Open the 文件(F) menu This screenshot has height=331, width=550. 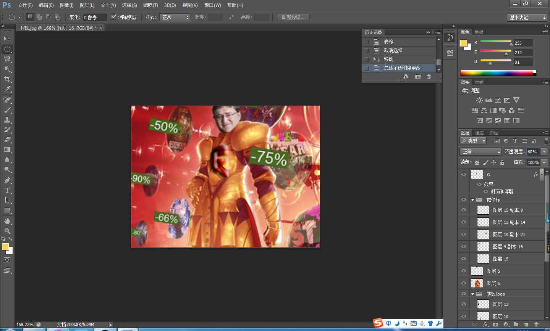pyautogui.click(x=25, y=5)
